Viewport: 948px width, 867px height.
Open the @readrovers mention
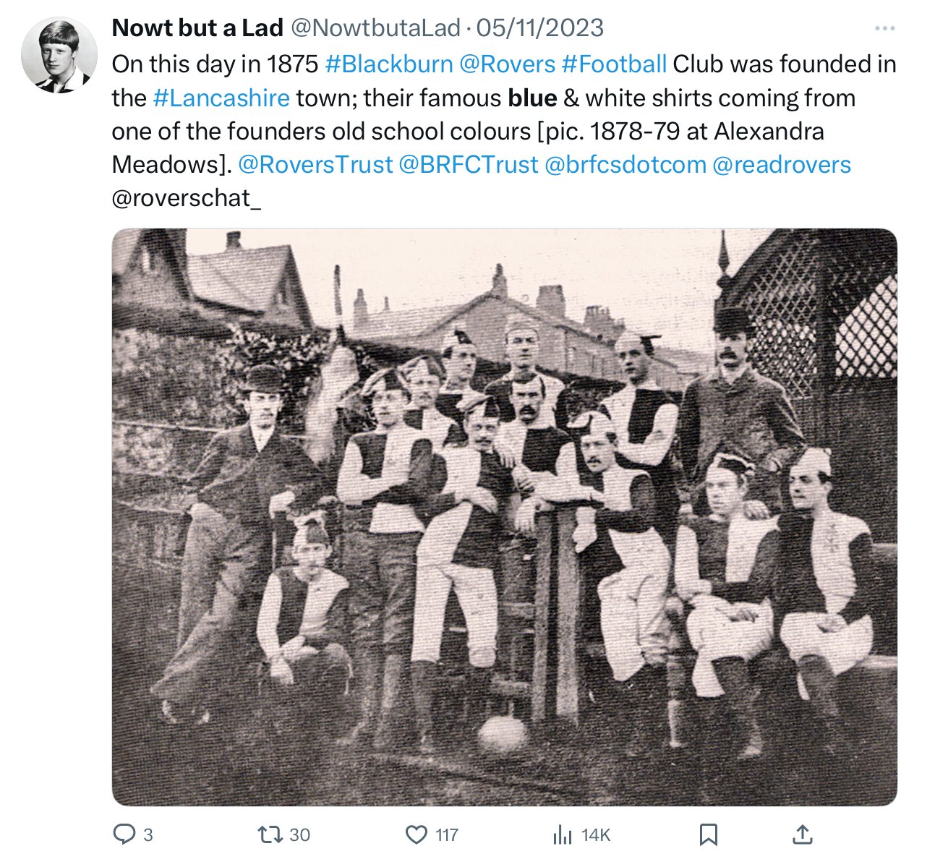782,164
